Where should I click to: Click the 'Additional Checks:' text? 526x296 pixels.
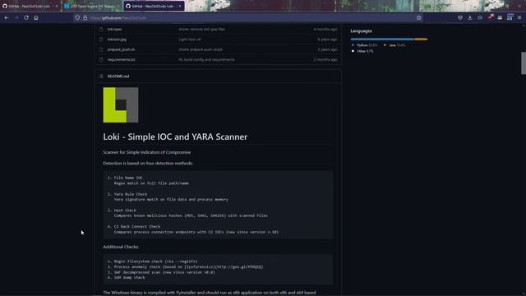(x=121, y=247)
